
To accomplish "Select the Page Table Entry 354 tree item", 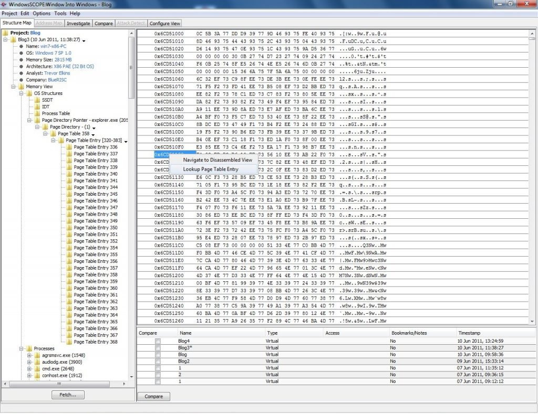I will (96, 248).
